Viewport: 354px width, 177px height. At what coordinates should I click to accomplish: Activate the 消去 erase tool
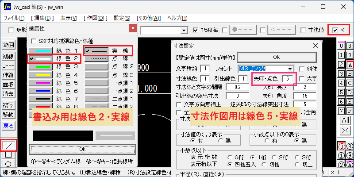tap(8, 93)
